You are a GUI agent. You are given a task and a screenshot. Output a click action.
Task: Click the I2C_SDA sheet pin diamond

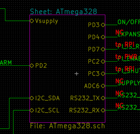32,98
